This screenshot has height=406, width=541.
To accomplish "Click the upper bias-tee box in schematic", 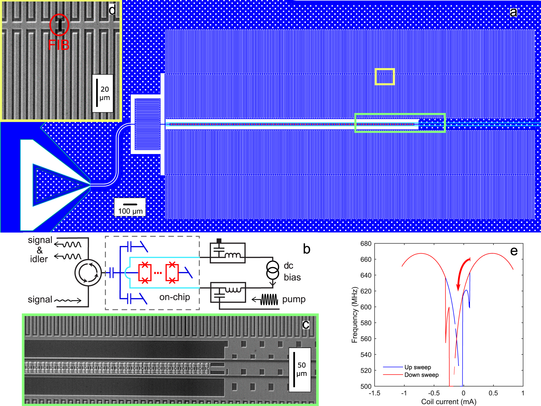I will click(228, 253).
